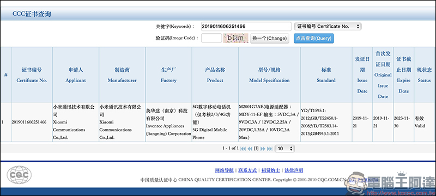The width and height of the screenshot is (436, 196).
Task: Click the CQC logo in footer
Action: 19,175
